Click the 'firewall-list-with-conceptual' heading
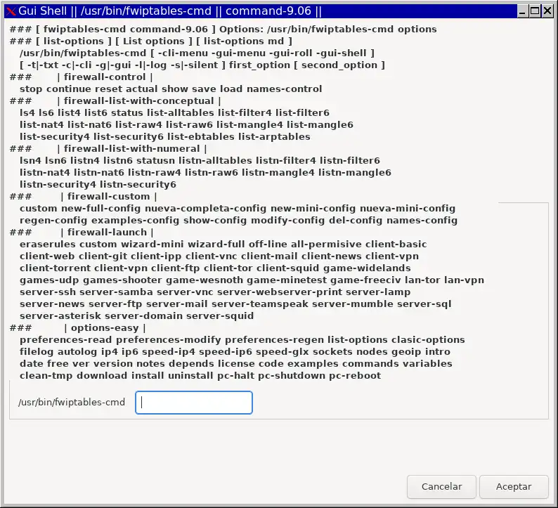The image size is (558, 508). (x=138, y=101)
